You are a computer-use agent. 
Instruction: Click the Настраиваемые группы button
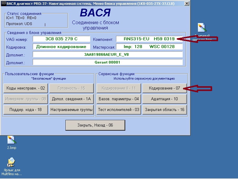[x=71, y=109]
